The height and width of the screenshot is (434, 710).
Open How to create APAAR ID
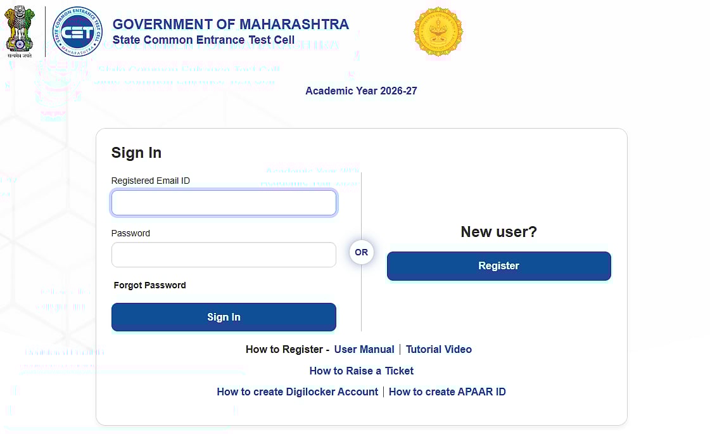[x=447, y=392]
